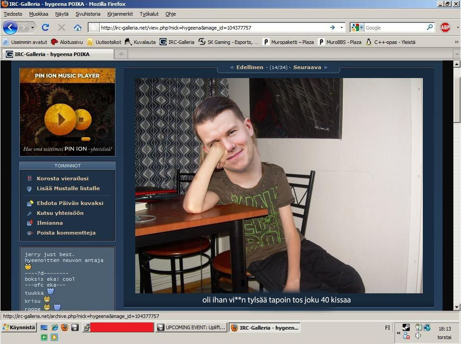Click the Home button in toolbar
Screen dimensions: 461x344
(77, 27)
